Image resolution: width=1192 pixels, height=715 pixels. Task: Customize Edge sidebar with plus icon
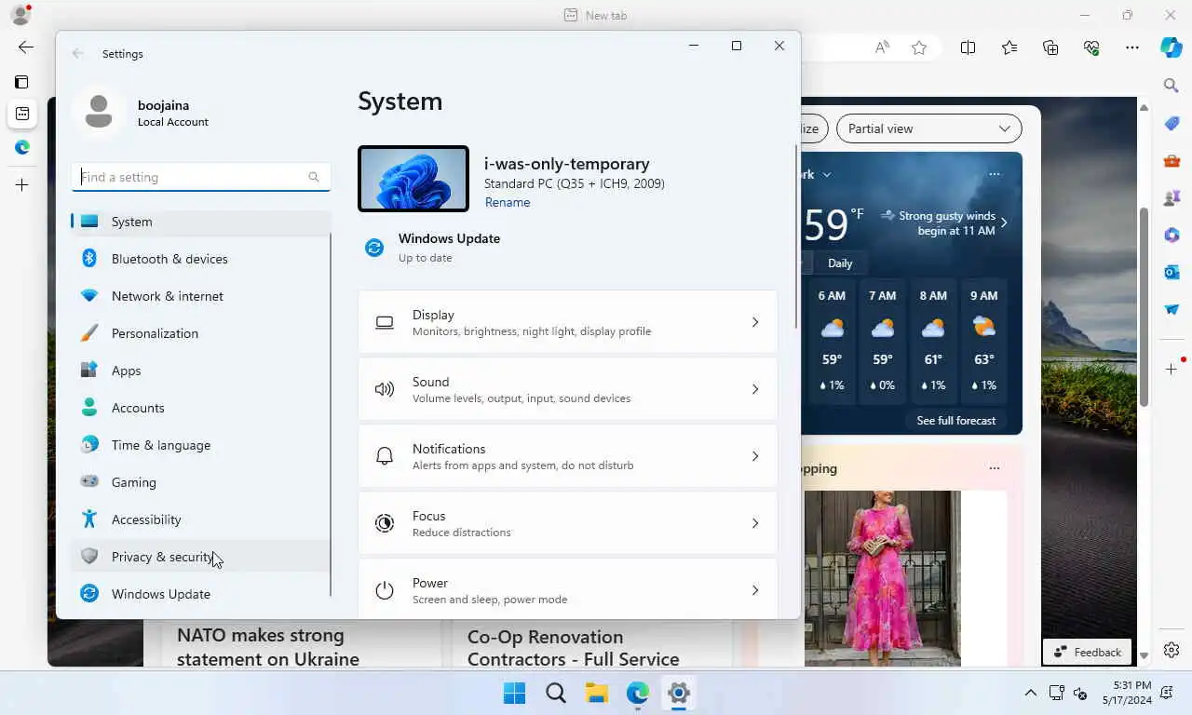pos(1172,369)
